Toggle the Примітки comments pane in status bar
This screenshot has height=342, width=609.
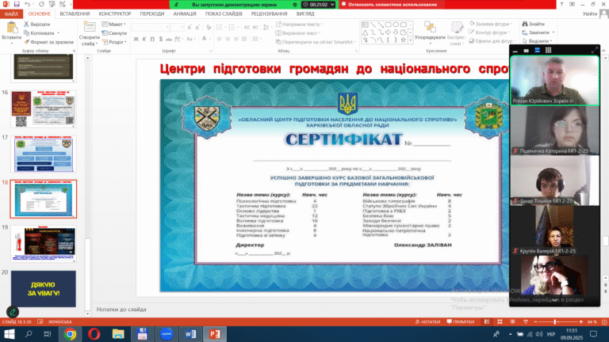pos(459,322)
